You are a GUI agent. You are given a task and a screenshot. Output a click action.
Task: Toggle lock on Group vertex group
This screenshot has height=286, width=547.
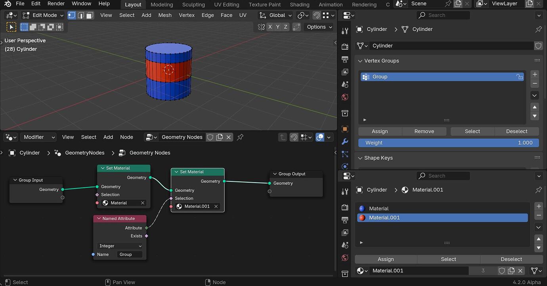point(519,77)
